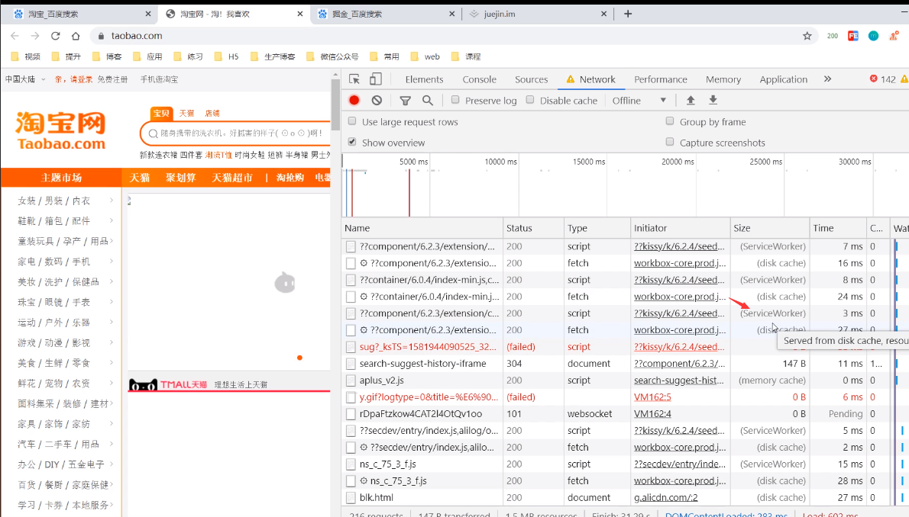
Task: Open the 手机逛淘宝 link
Action: coord(159,79)
